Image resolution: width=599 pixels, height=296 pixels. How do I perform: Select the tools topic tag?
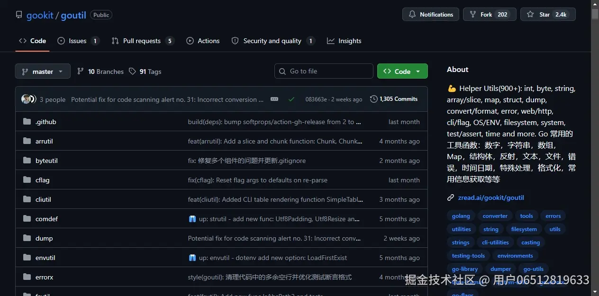[x=526, y=216]
